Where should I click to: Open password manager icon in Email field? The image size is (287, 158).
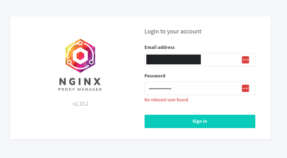pyautogui.click(x=245, y=60)
